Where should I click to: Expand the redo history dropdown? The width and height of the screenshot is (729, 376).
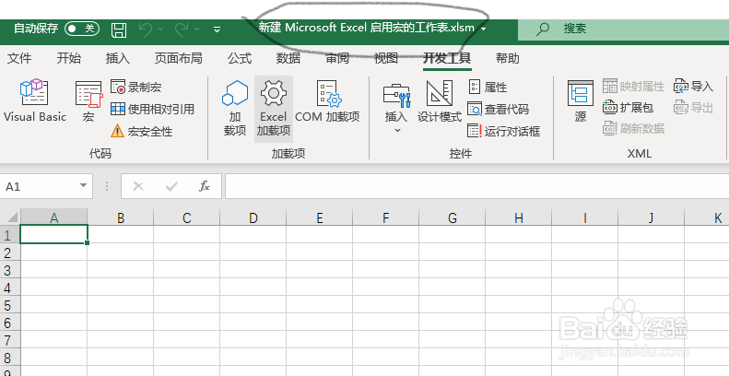coord(196,29)
